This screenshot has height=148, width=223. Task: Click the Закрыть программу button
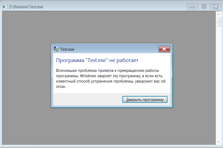click(145, 100)
